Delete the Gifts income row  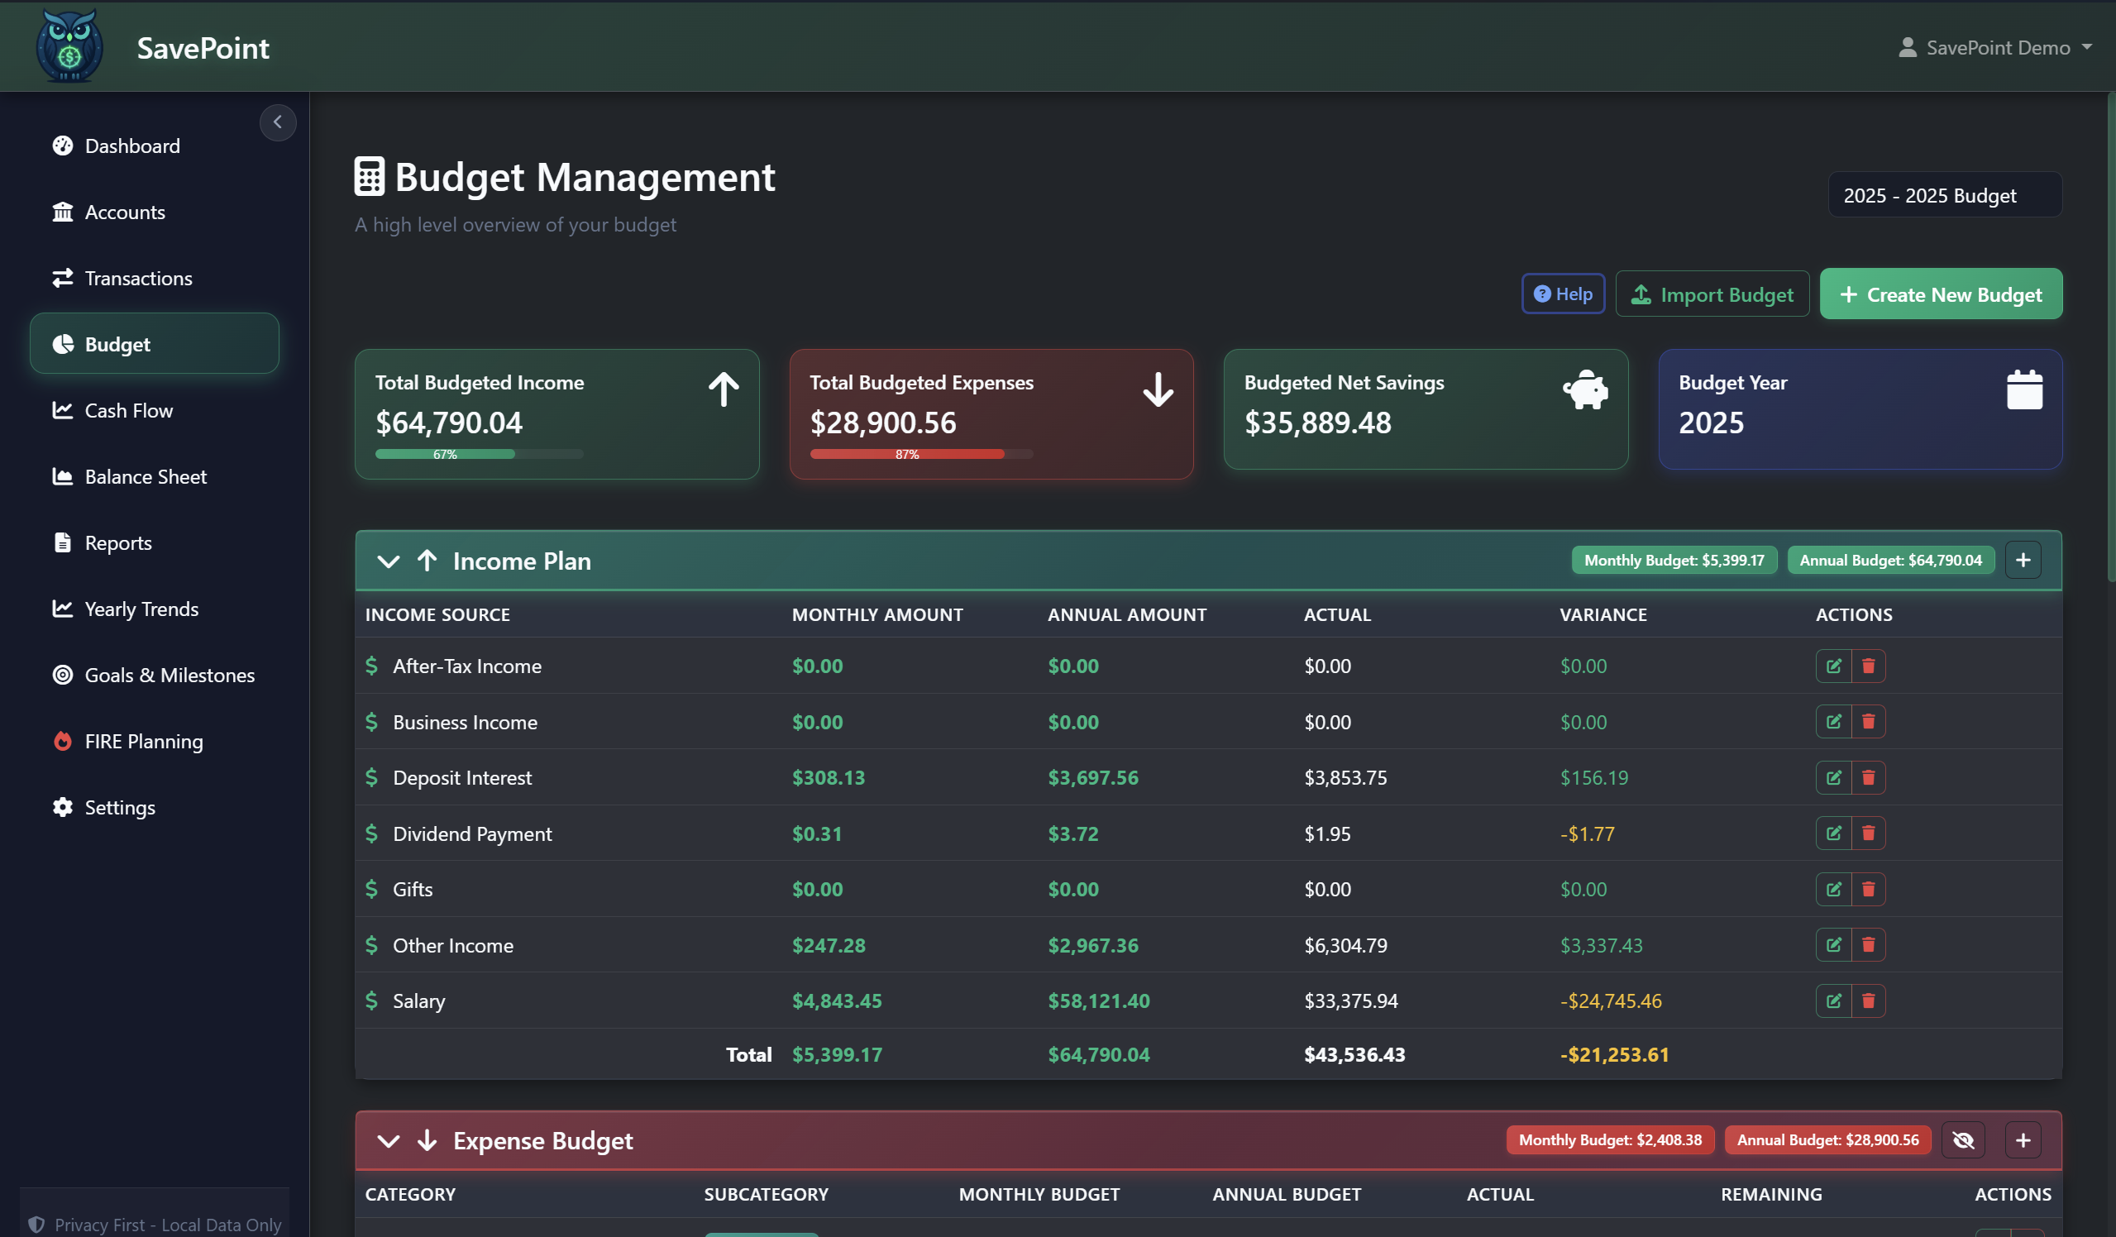click(1867, 890)
